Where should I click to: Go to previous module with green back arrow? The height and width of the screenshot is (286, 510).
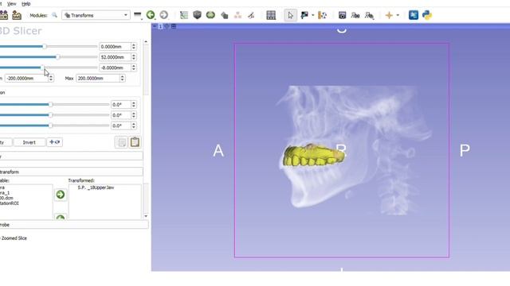pos(151,15)
